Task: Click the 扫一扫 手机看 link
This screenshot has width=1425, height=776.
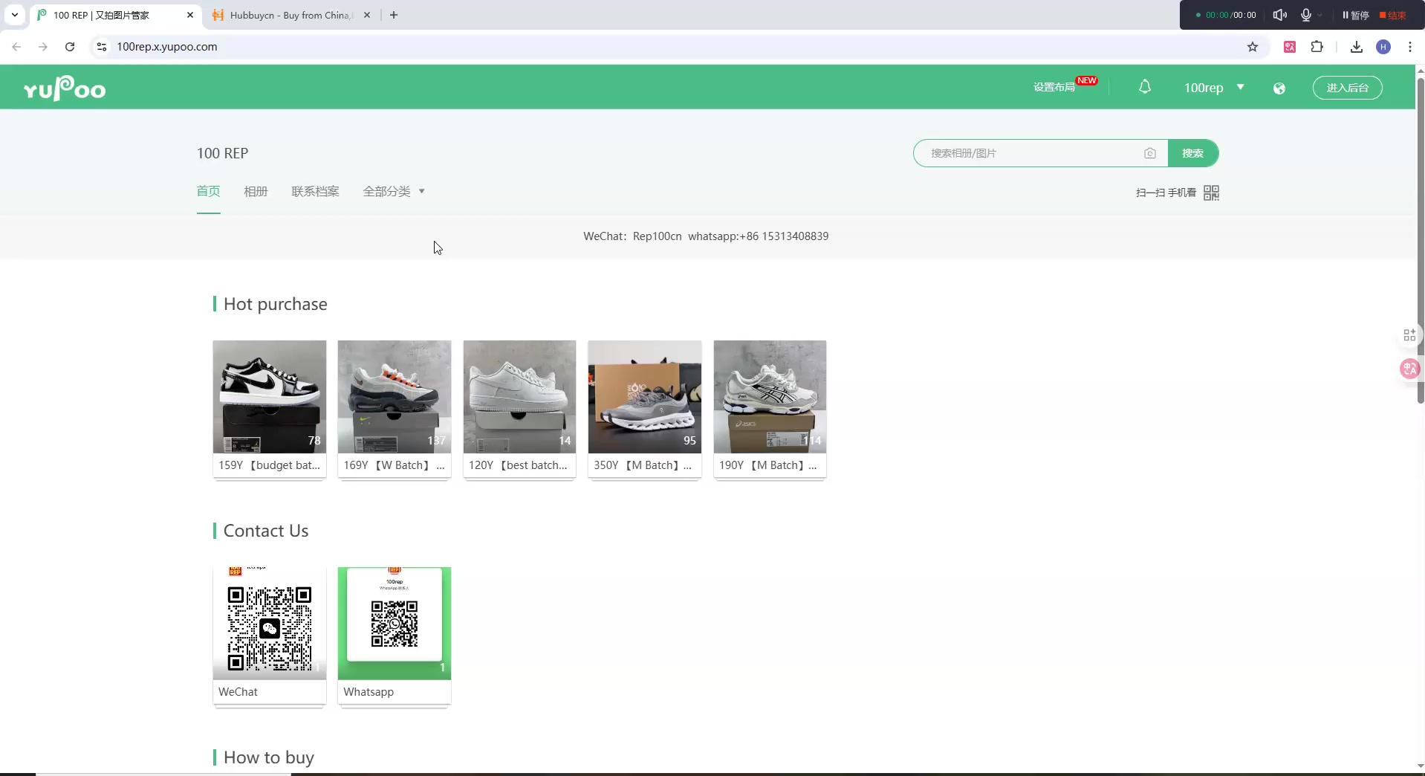Action: 1166,193
